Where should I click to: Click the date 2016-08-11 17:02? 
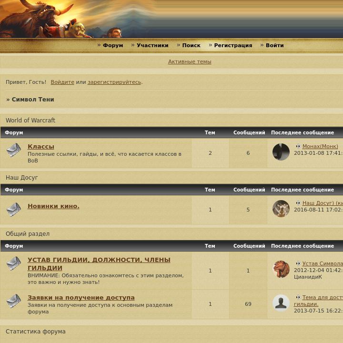318,210
